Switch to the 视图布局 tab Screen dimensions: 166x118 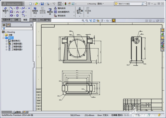7,20
